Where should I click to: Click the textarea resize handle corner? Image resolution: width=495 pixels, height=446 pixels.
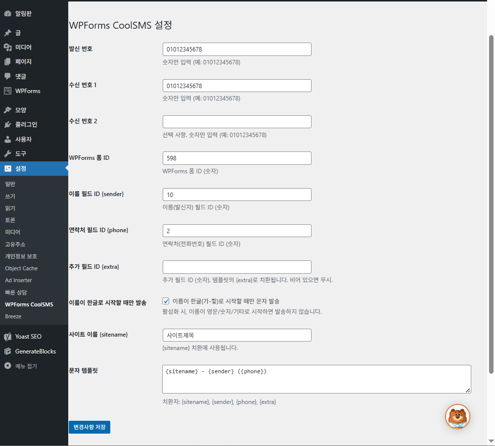[468, 391]
